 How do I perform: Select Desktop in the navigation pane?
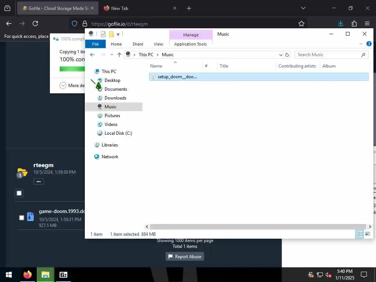coord(112,80)
